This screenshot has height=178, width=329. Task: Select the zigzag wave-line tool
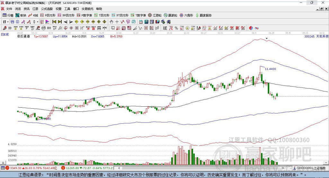coord(140,28)
